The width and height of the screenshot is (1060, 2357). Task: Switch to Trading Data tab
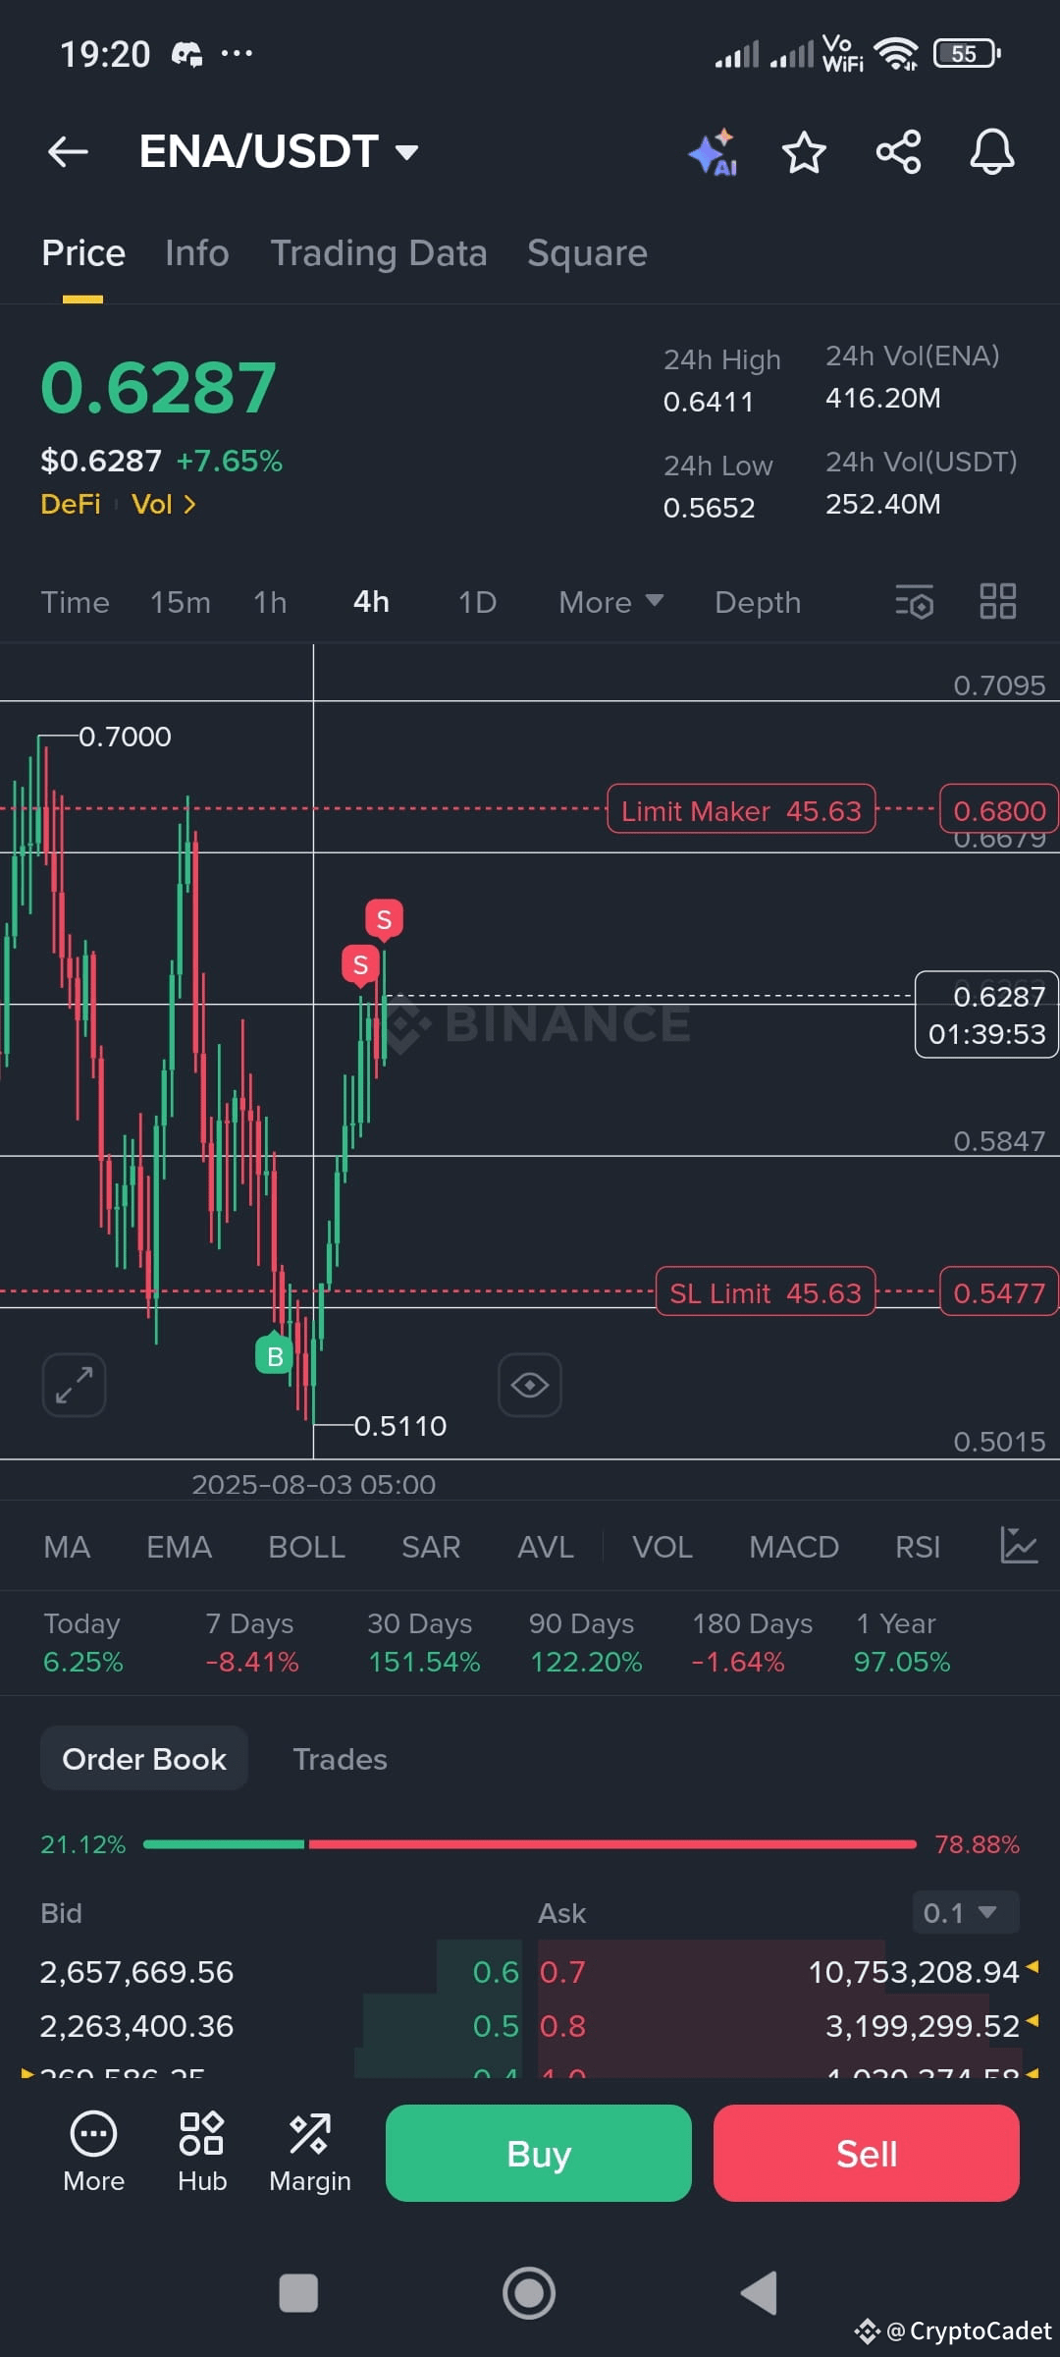pyautogui.click(x=379, y=253)
